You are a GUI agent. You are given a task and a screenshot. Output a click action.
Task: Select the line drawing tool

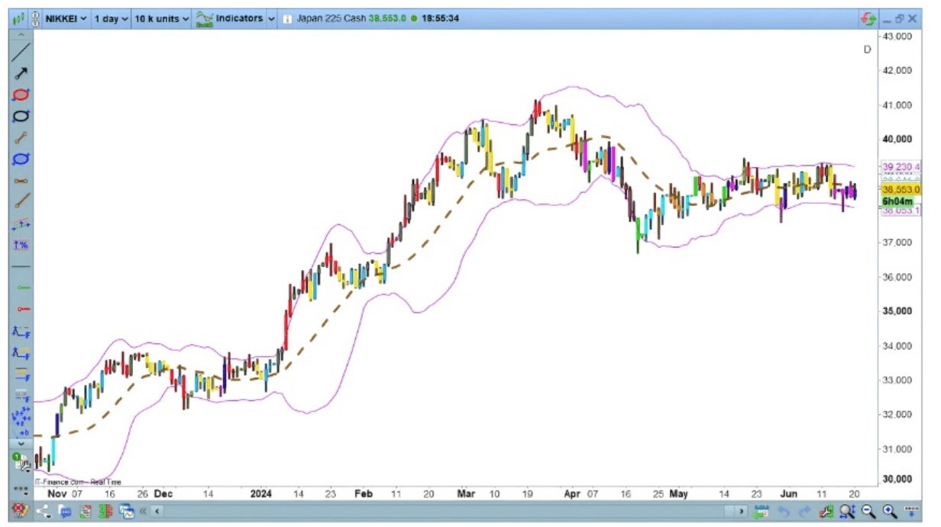coord(21,52)
